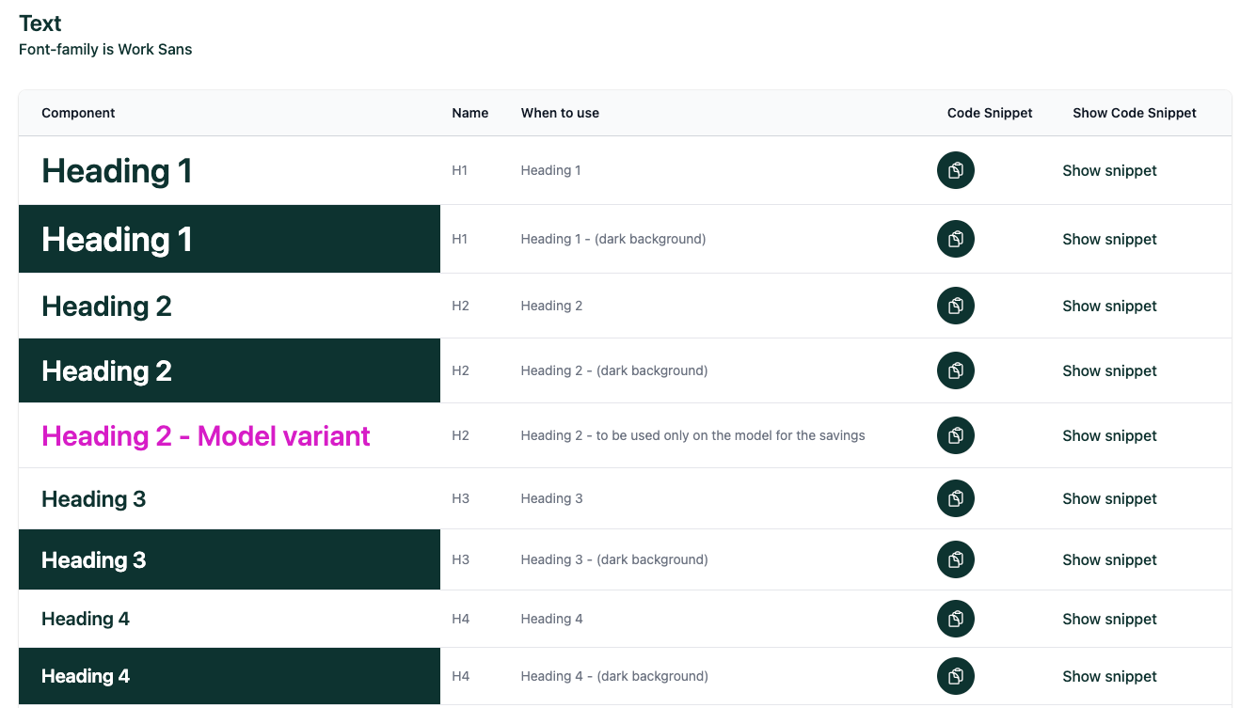1240x708 pixels.
Task: Copy code snippet for Heading 3 dark background
Action: (956, 559)
